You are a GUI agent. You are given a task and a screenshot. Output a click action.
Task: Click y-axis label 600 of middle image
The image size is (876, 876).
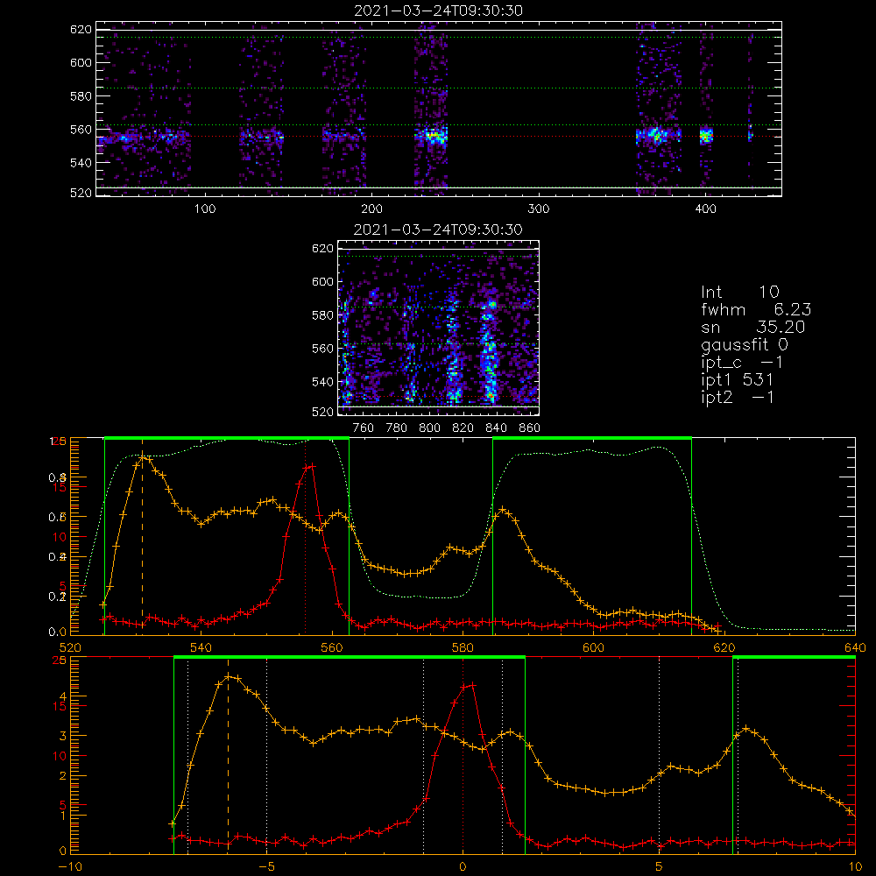click(x=322, y=281)
